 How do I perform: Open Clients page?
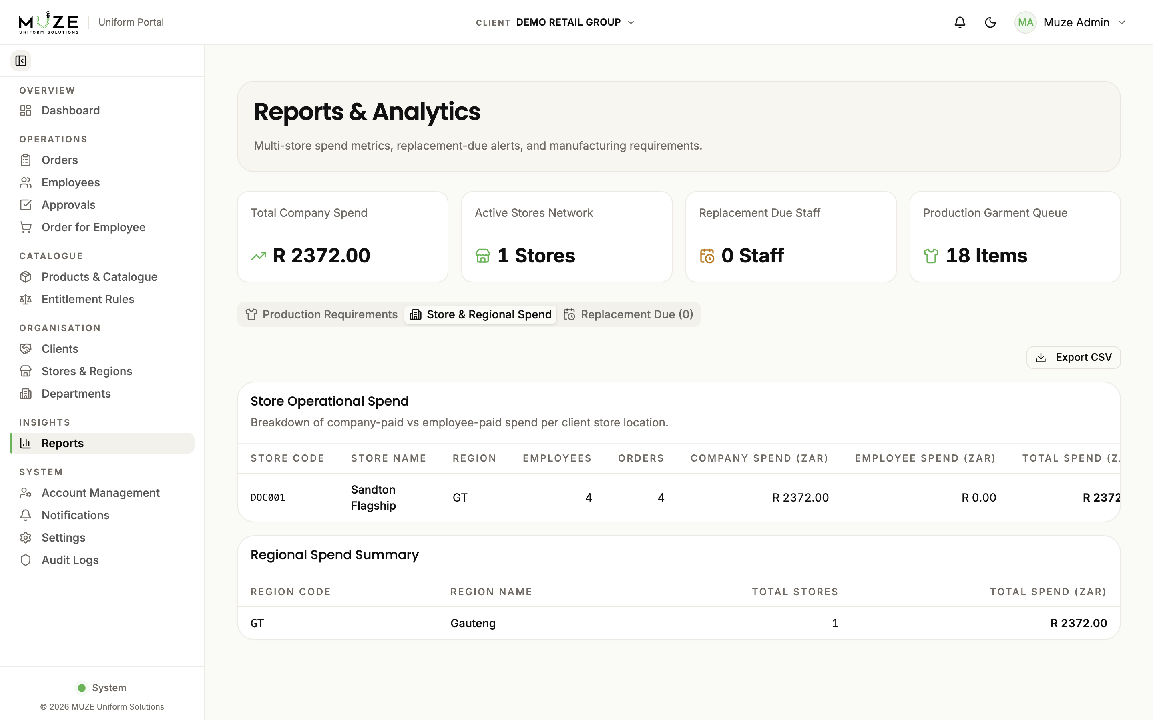(x=102, y=348)
